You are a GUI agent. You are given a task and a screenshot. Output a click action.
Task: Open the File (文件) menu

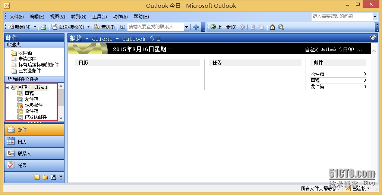16,16
